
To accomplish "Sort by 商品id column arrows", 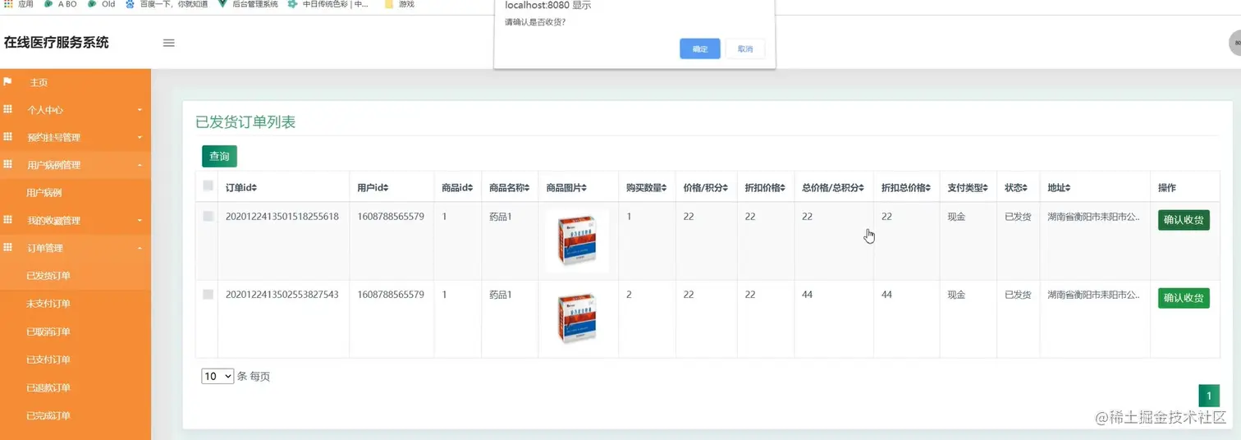I will pos(471,188).
